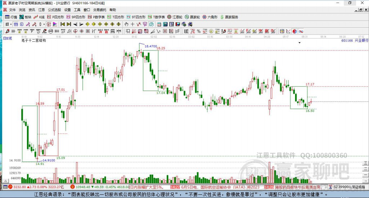
Task: Select the gold coin circle icon
Action: pos(211,31)
